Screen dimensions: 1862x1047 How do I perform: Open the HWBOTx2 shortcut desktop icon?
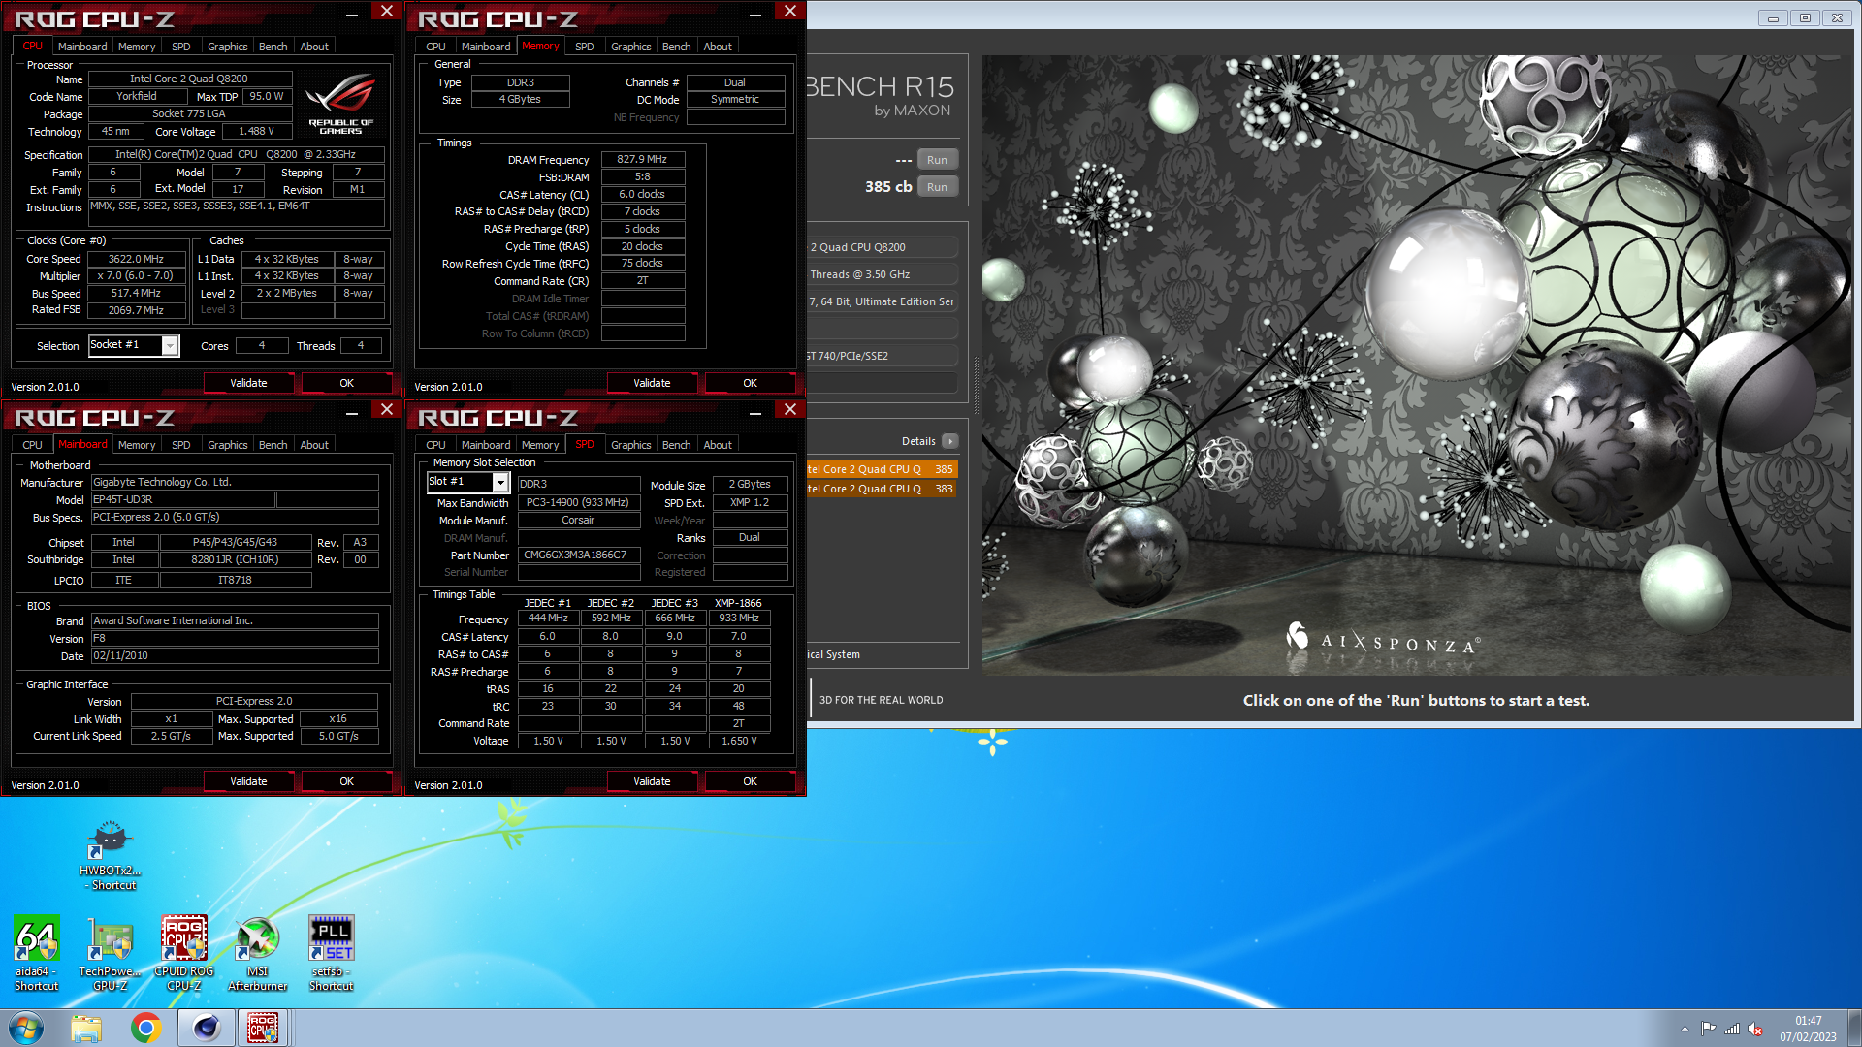[x=110, y=855]
